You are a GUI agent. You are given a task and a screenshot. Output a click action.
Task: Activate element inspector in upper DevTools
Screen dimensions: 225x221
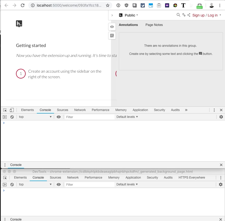click(x=5, y=110)
